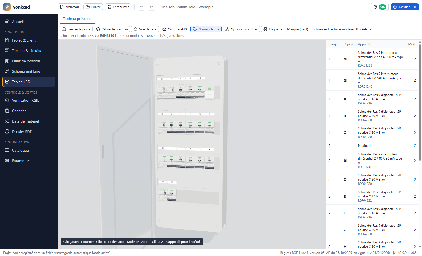Click the green OK validation status badge
The width and height of the screenshot is (422, 256).
click(383, 7)
